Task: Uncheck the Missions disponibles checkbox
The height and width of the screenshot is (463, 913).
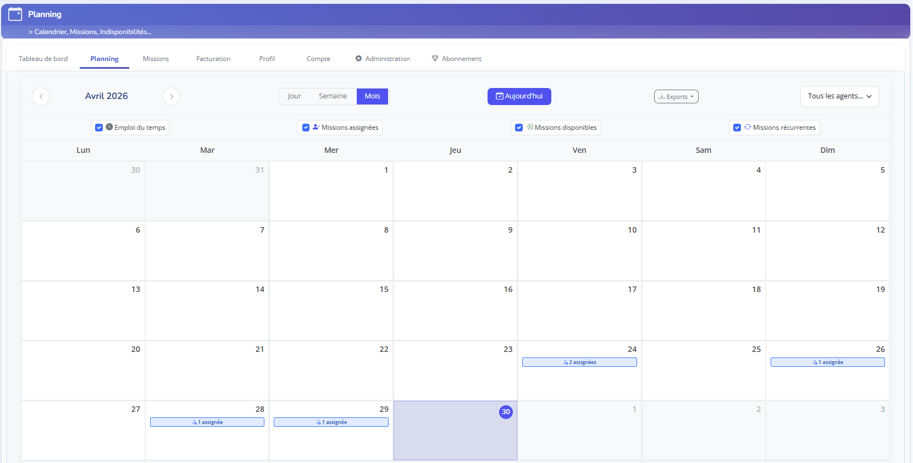Action: coord(519,128)
